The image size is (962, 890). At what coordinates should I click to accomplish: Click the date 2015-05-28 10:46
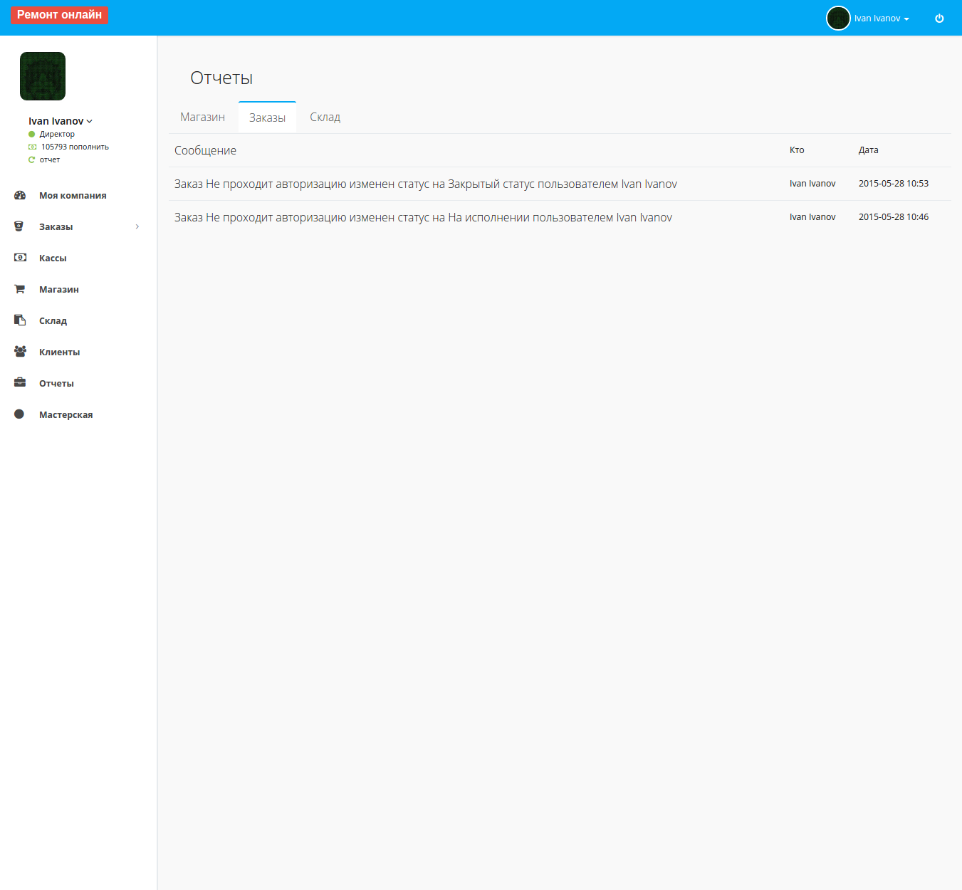(x=894, y=217)
